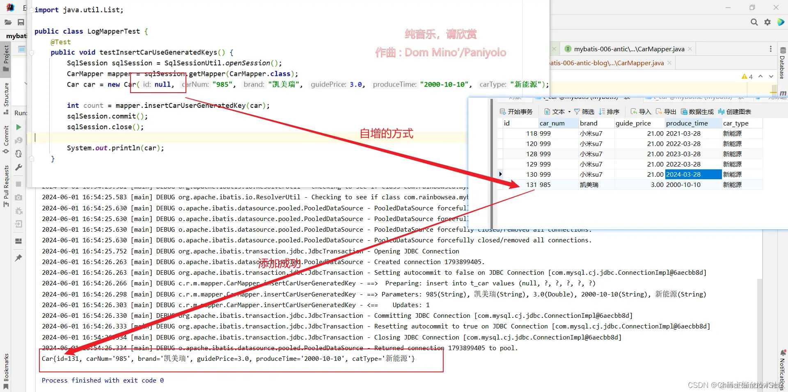This screenshot has width=788, height=392.
Task: Select the row with id 131
Action: [x=630, y=185]
